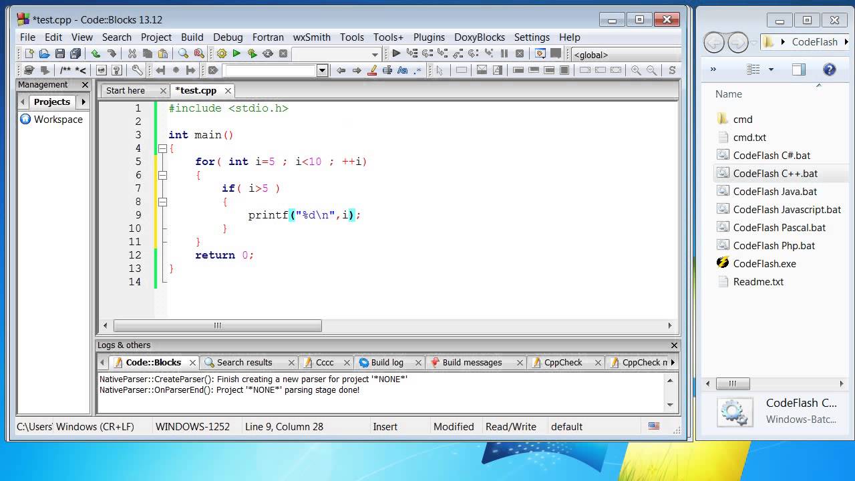
Task: Build project with yellow gear icon
Action: (x=222, y=53)
